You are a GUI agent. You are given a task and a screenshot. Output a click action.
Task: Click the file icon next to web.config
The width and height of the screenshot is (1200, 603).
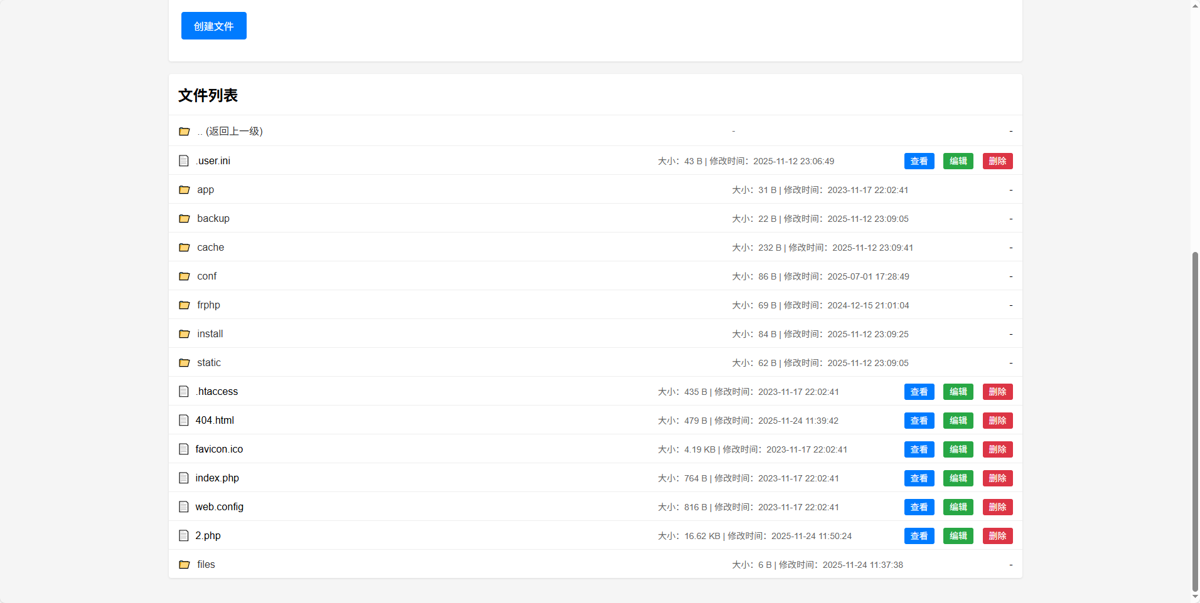[x=183, y=507]
